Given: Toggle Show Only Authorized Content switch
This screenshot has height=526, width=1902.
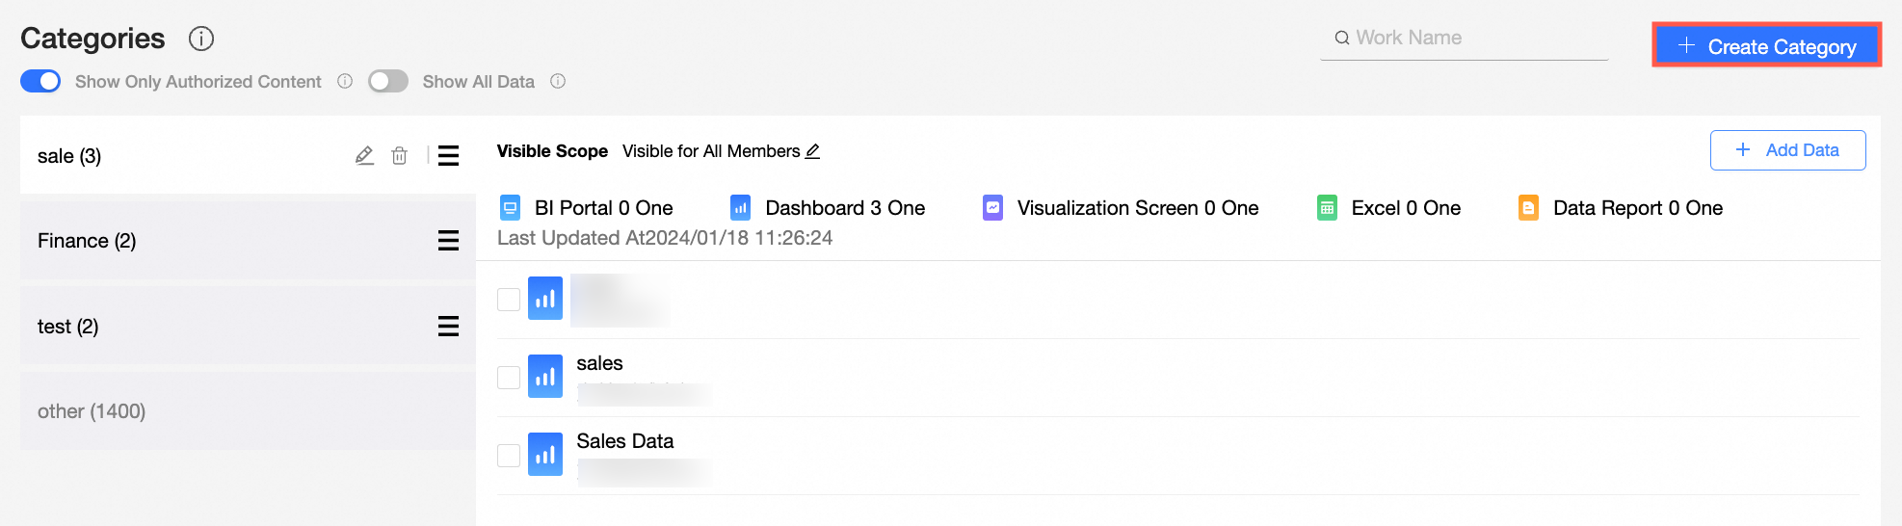Looking at the screenshot, I should pos(40,81).
